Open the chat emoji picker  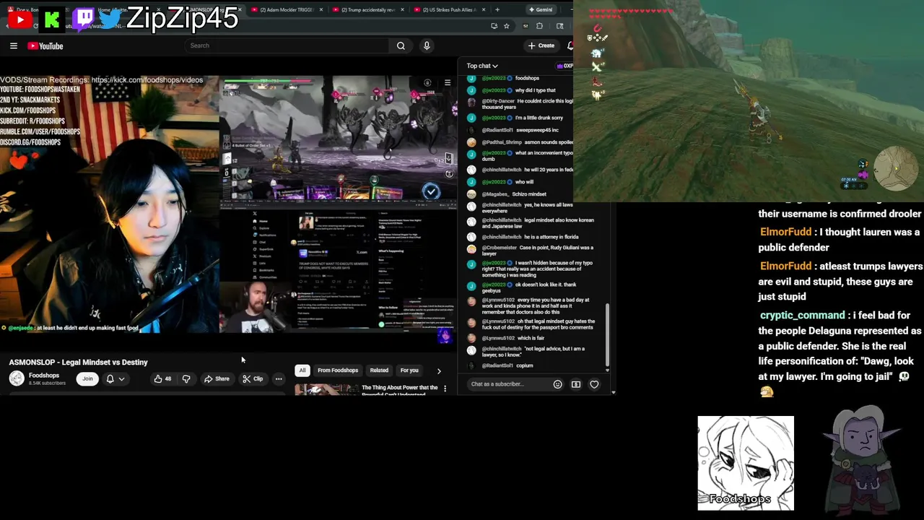557,384
